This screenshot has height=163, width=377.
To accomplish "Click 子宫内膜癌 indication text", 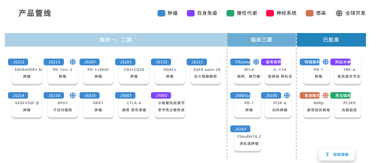I will pyautogui.click(x=62, y=110).
